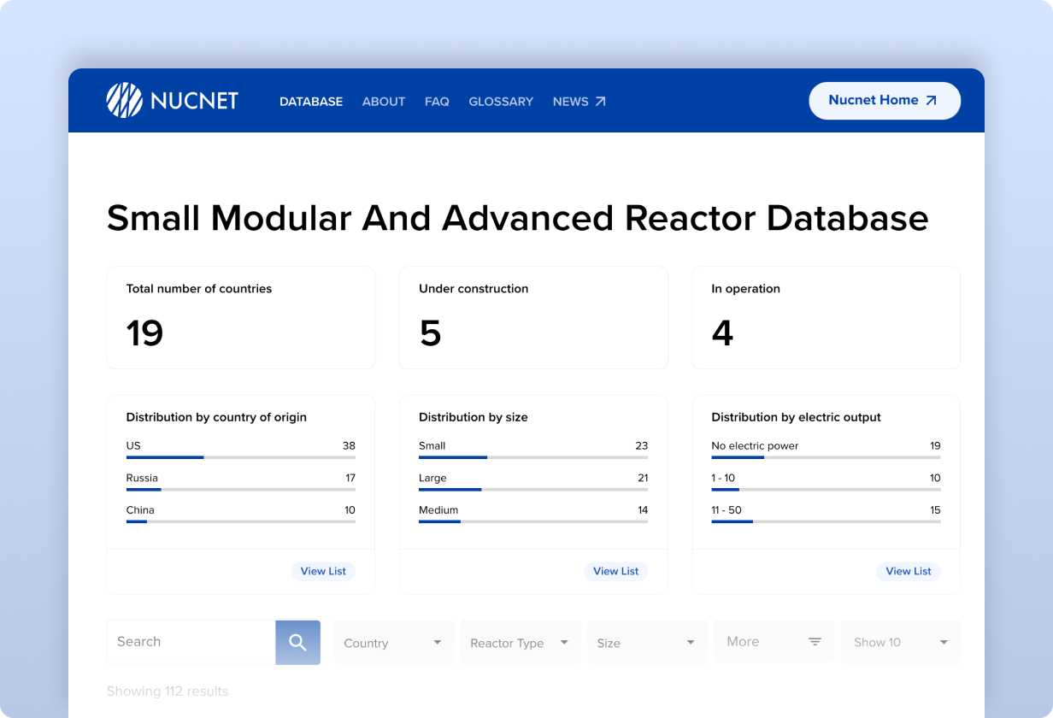1053x718 pixels.
Task: View List for country of origin distribution
Action: point(323,571)
